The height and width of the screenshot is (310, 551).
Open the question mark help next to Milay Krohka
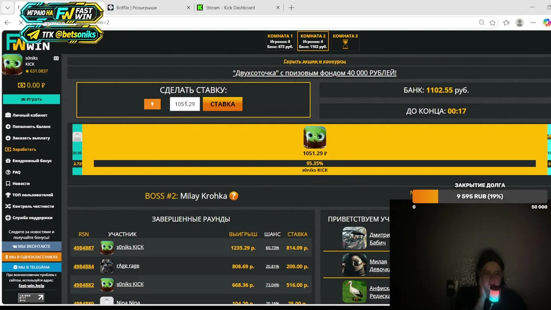tap(234, 196)
